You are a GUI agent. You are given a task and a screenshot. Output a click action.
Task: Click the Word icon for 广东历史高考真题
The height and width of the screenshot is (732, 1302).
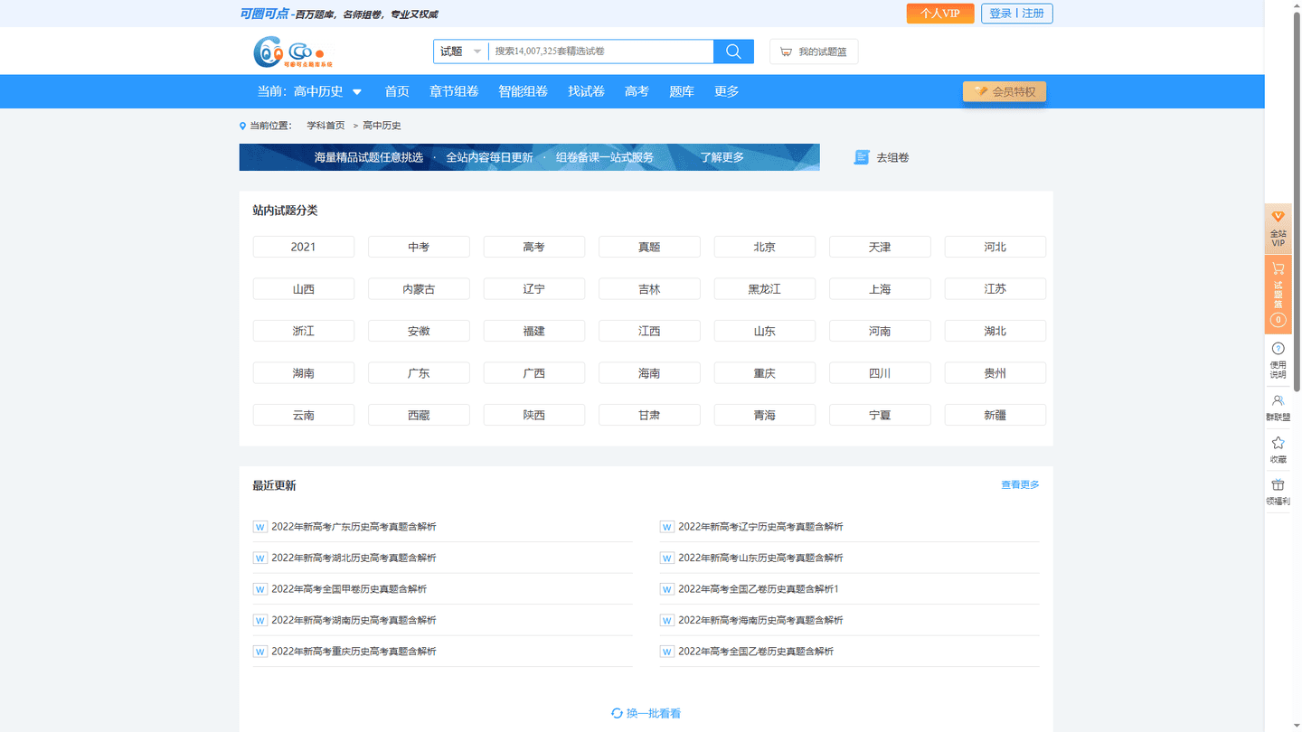(x=260, y=527)
